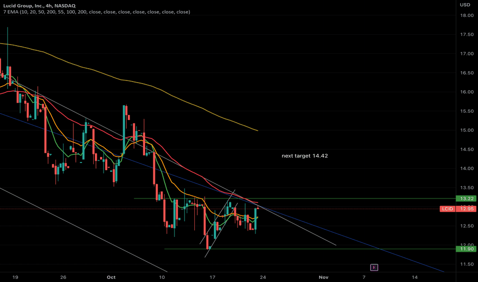Viewport: 478px width, 282px height.
Task: Click the '7' date on time axis
Action: [x=364, y=277]
